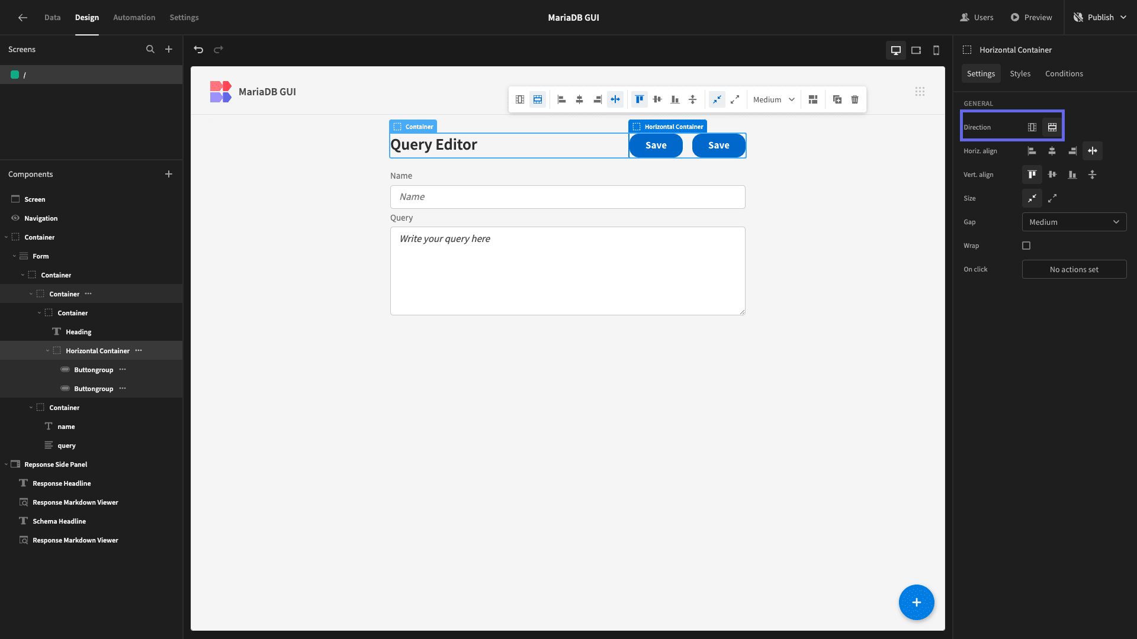1137x639 pixels.
Task: Select tablet device preview icon
Action: (916, 50)
